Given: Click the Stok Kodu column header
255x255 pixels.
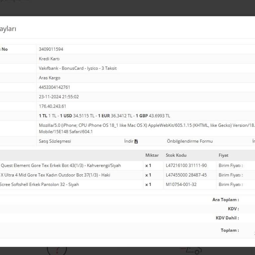Looking at the screenshot, I should 176,155.
